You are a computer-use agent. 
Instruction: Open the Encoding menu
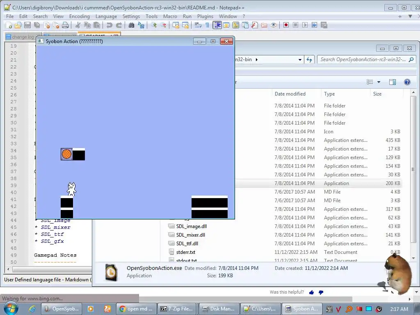pyautogui.click(x=79, y=16)
